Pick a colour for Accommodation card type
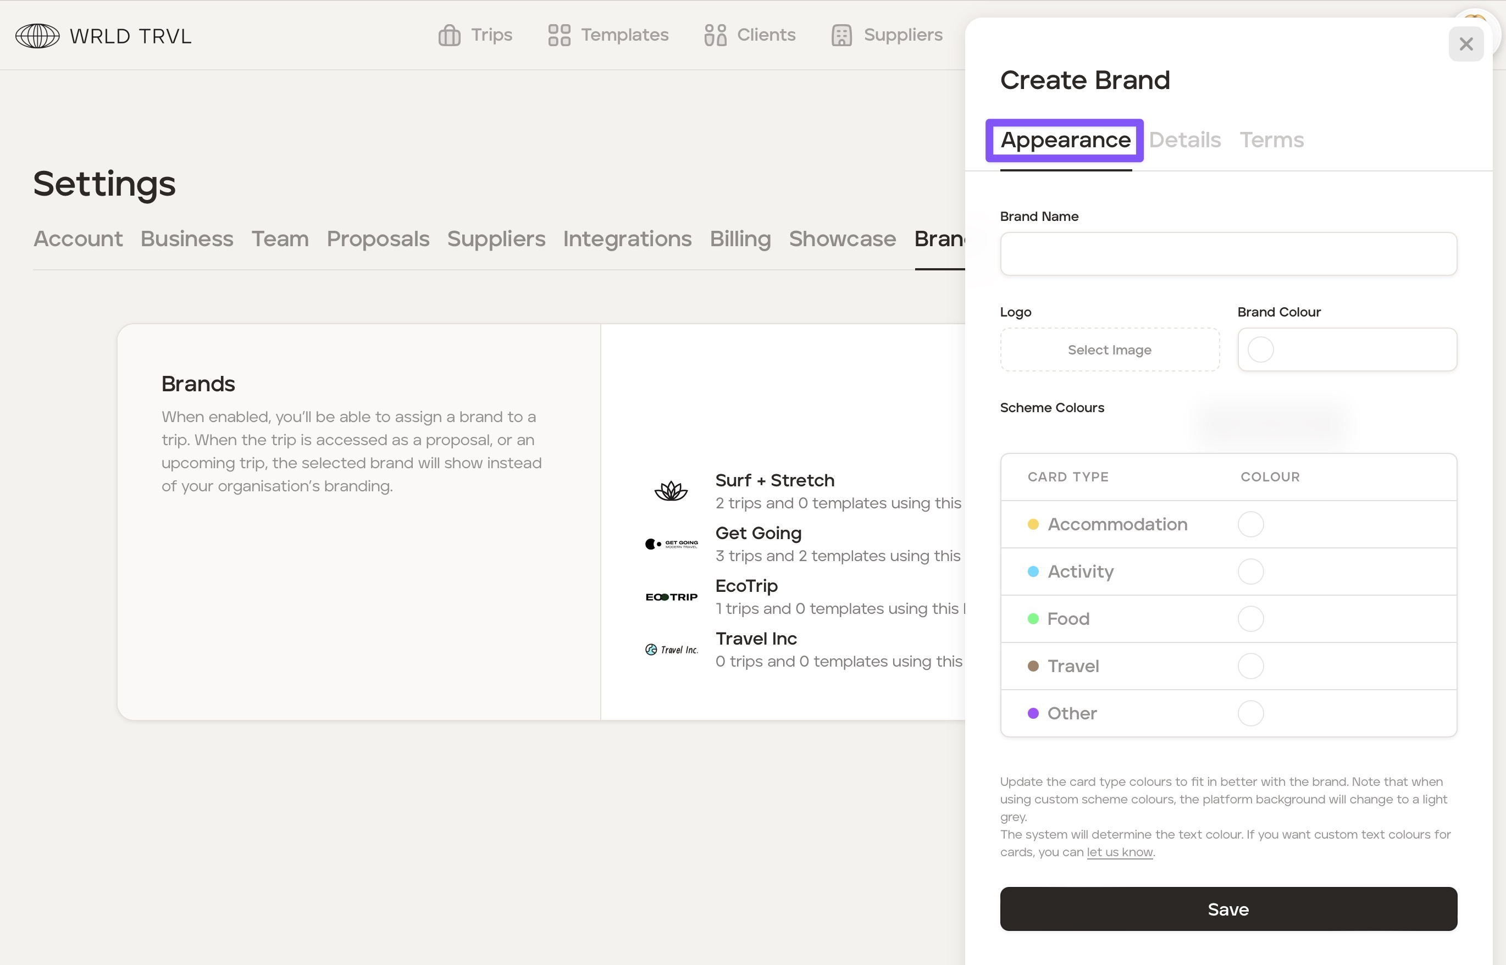 (x=1250, y=524)
